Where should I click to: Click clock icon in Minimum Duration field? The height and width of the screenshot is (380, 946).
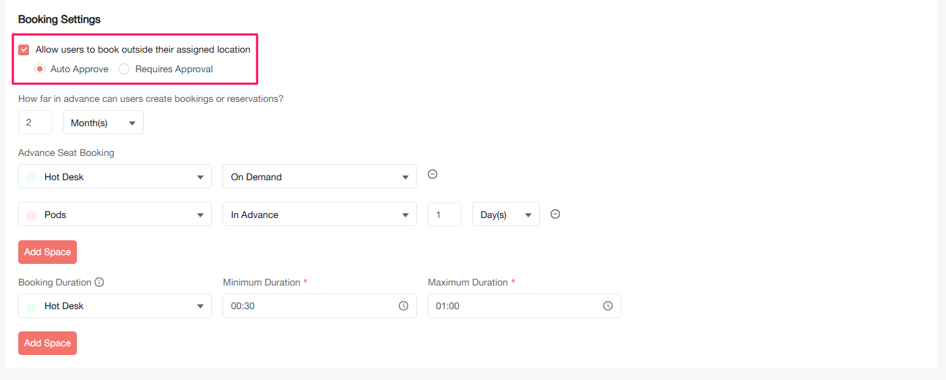point(404,306)
